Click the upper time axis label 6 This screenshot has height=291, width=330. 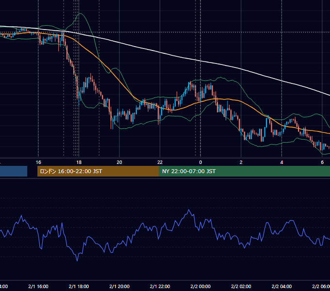(322, 162)
